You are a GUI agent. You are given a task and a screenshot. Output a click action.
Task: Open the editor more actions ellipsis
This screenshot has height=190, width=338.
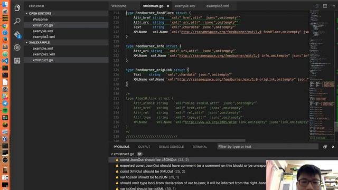(x=333, y=6)
